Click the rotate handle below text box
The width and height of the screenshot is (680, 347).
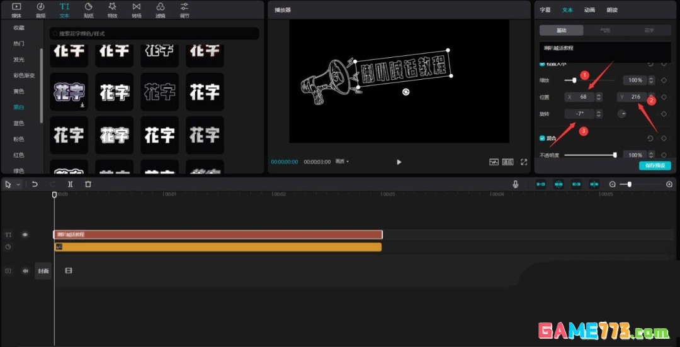point(405,92)
